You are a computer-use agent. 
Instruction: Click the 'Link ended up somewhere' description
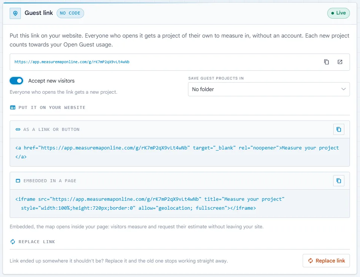tap(119, 261)
